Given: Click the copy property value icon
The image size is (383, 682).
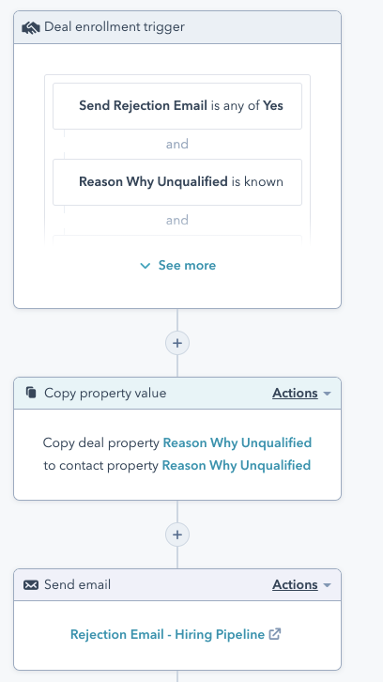Looking at the screenshot, I should pos(31,393).
